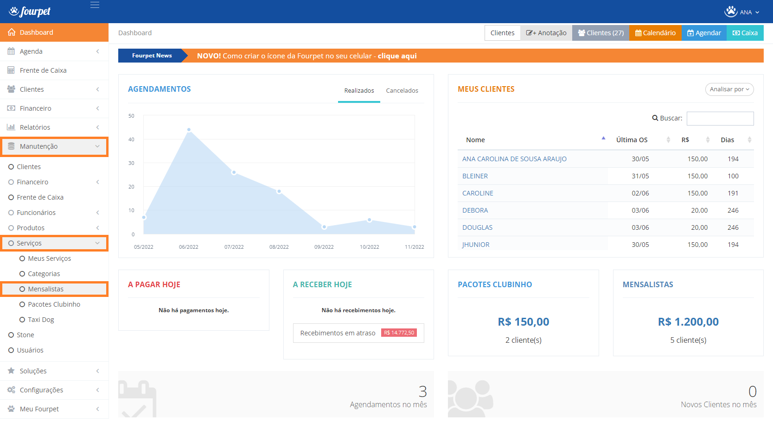Click Recebimentos em atraso R$ 14.772,50 badge
This screenshot has height=422, width=773.
point(399,333)
